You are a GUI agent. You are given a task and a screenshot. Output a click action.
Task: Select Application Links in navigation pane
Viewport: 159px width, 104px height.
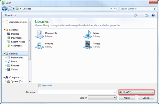tap(18, 22)
